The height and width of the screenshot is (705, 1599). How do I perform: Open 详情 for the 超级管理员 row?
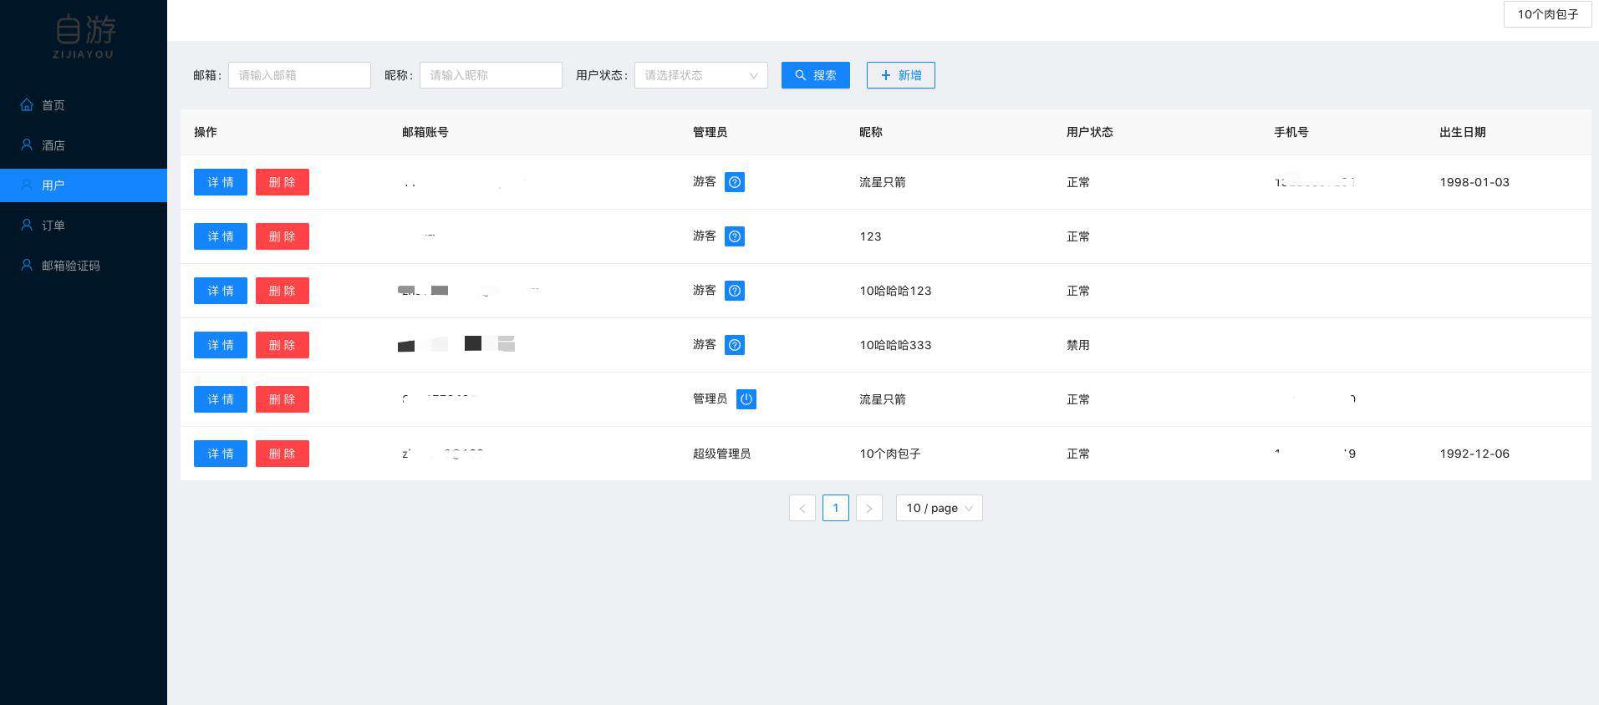(221, 454)
